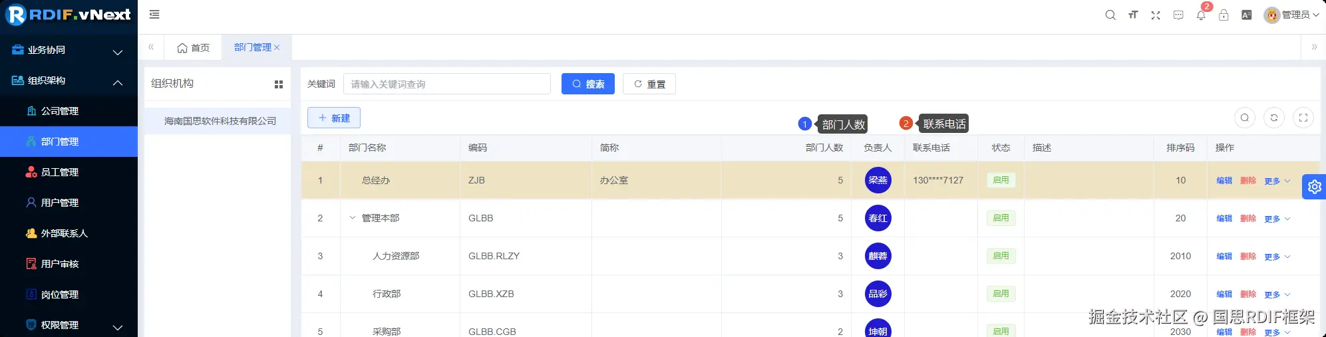Focus the 关键词 search input
Screen dimensions: 1326x337
(x=446, y=84)
